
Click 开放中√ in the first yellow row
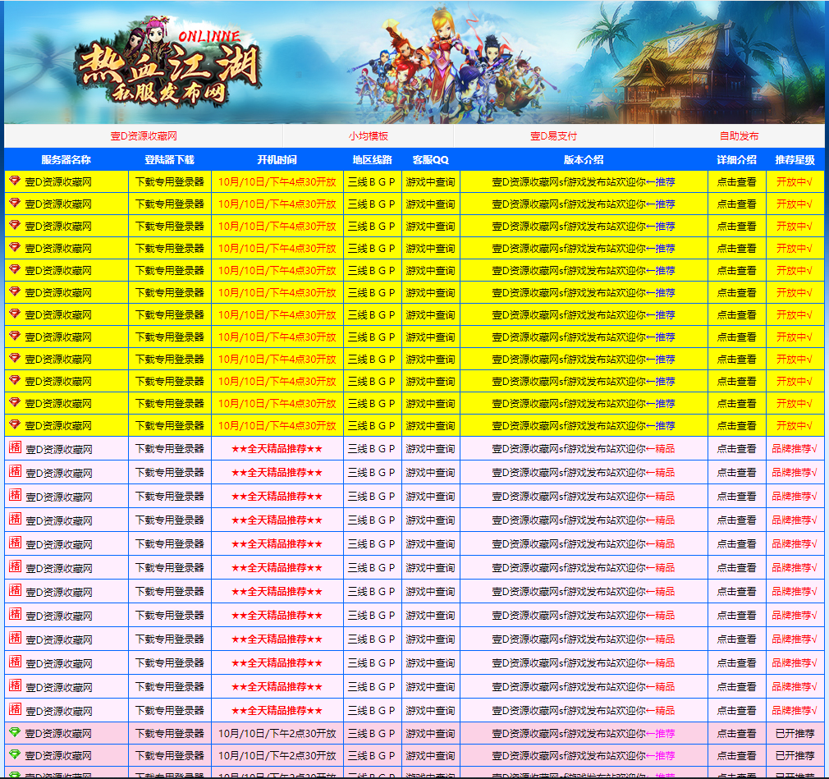795,182
